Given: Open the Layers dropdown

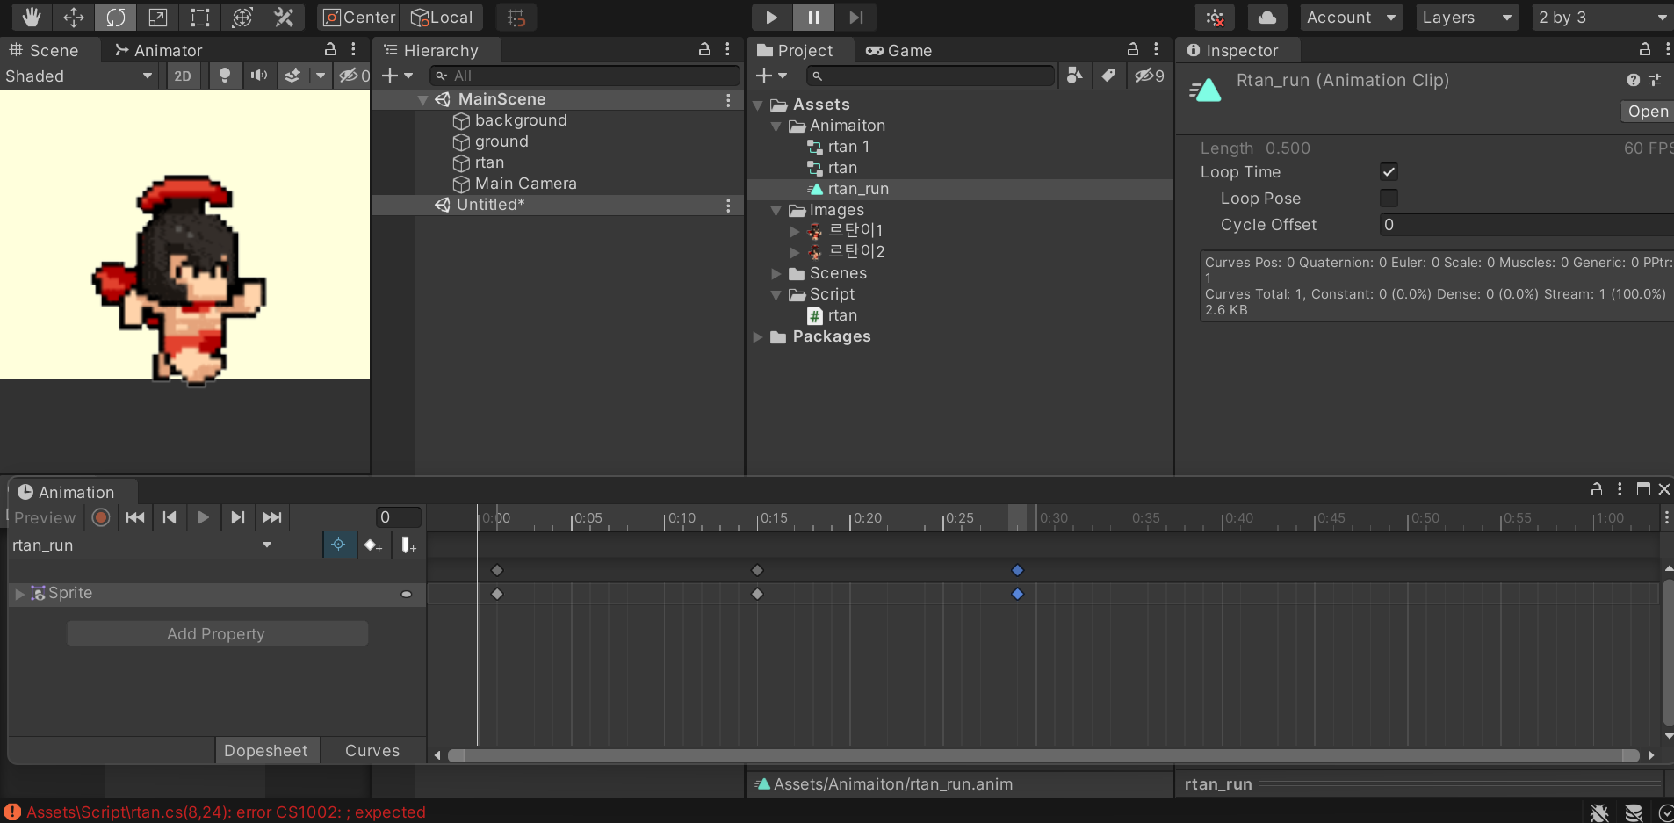Looking at the screenshot, I should click(x=1467, y=18).
